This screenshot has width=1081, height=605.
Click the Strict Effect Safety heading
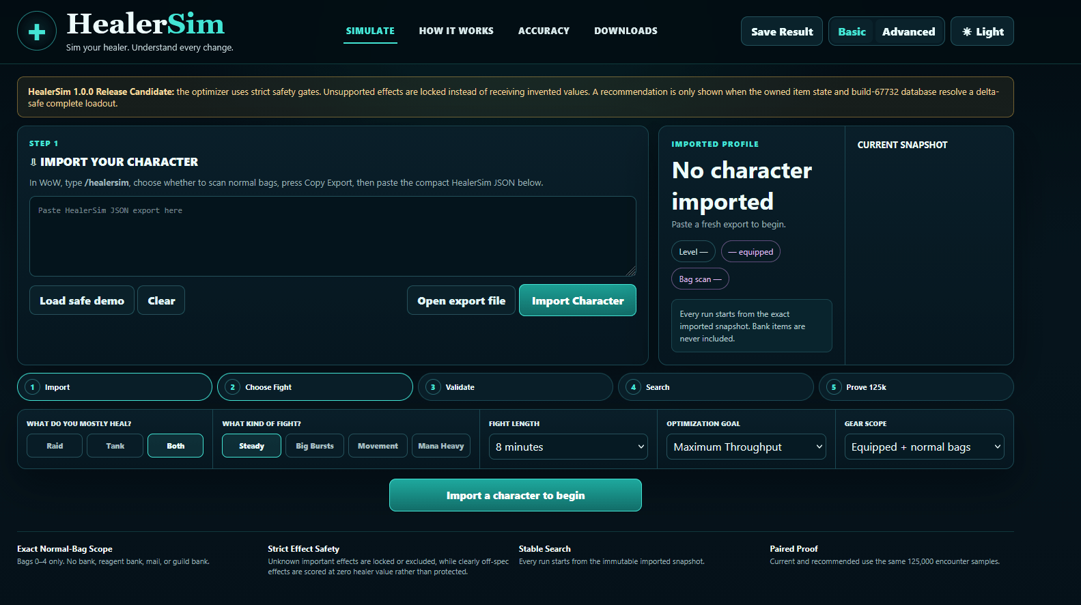click(303, 549)
